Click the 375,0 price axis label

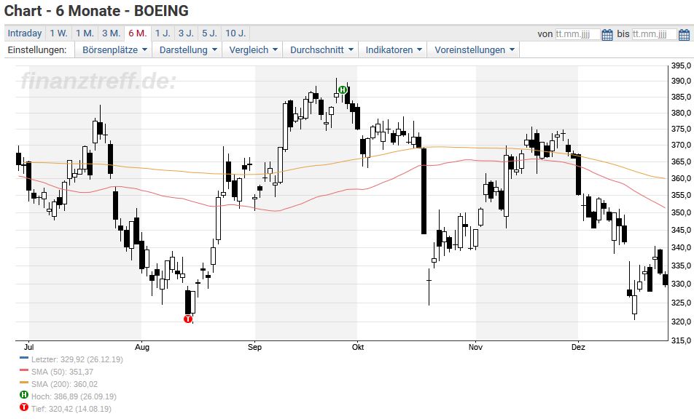click(x=681, y=129)
